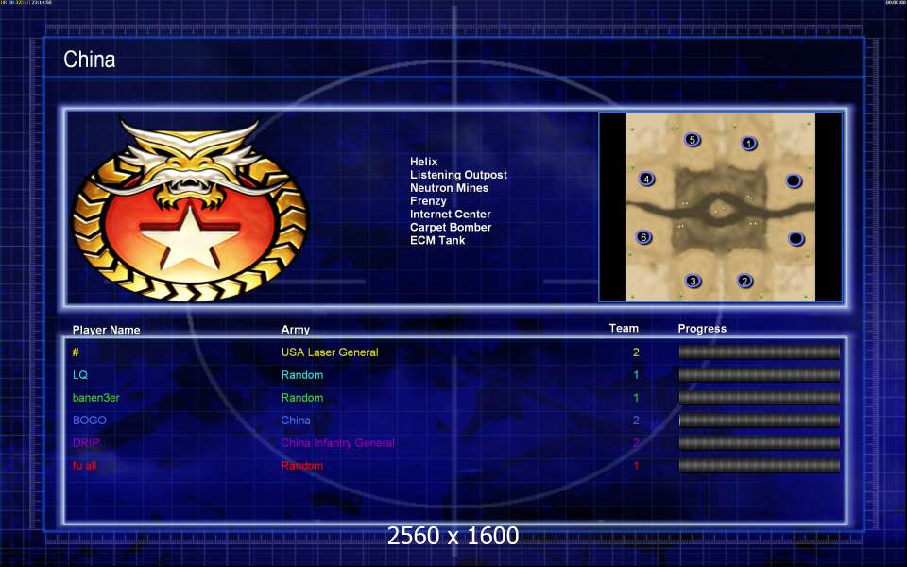The height and width of the screenshot is (567, 907).
Task: Select start position marker 3 on minimap
Action: click(693, 282)
